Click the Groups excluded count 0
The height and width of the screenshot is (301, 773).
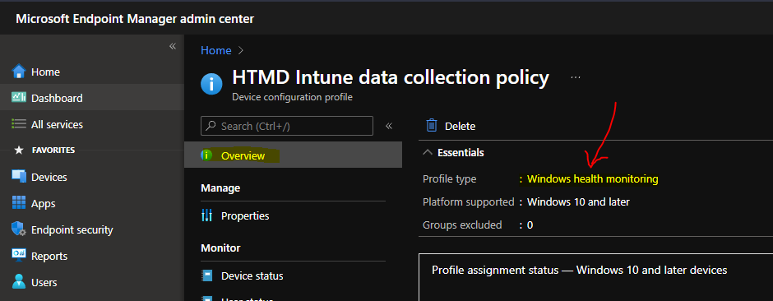(530, 225)
